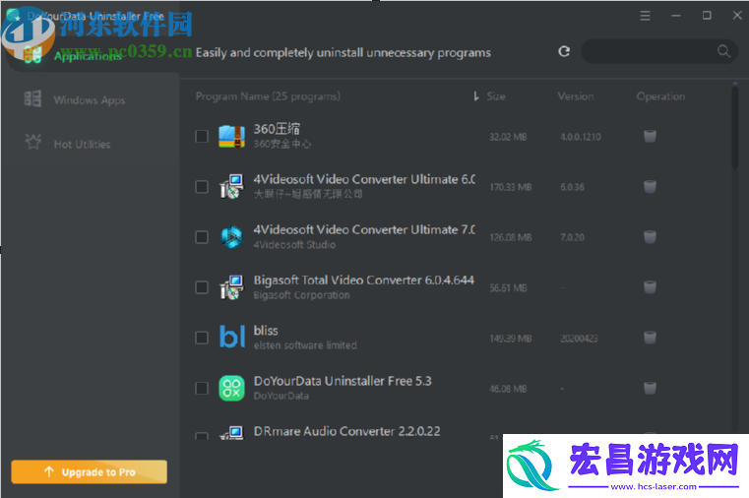Viewport: 749px width, 498px height.
Task: Check 4Videosoft Video Converter Ultimate 6 checkbox
Action: coord(202,187)
